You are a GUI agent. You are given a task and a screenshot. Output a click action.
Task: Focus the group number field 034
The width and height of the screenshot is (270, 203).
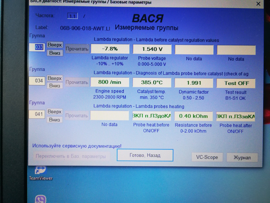37,81
